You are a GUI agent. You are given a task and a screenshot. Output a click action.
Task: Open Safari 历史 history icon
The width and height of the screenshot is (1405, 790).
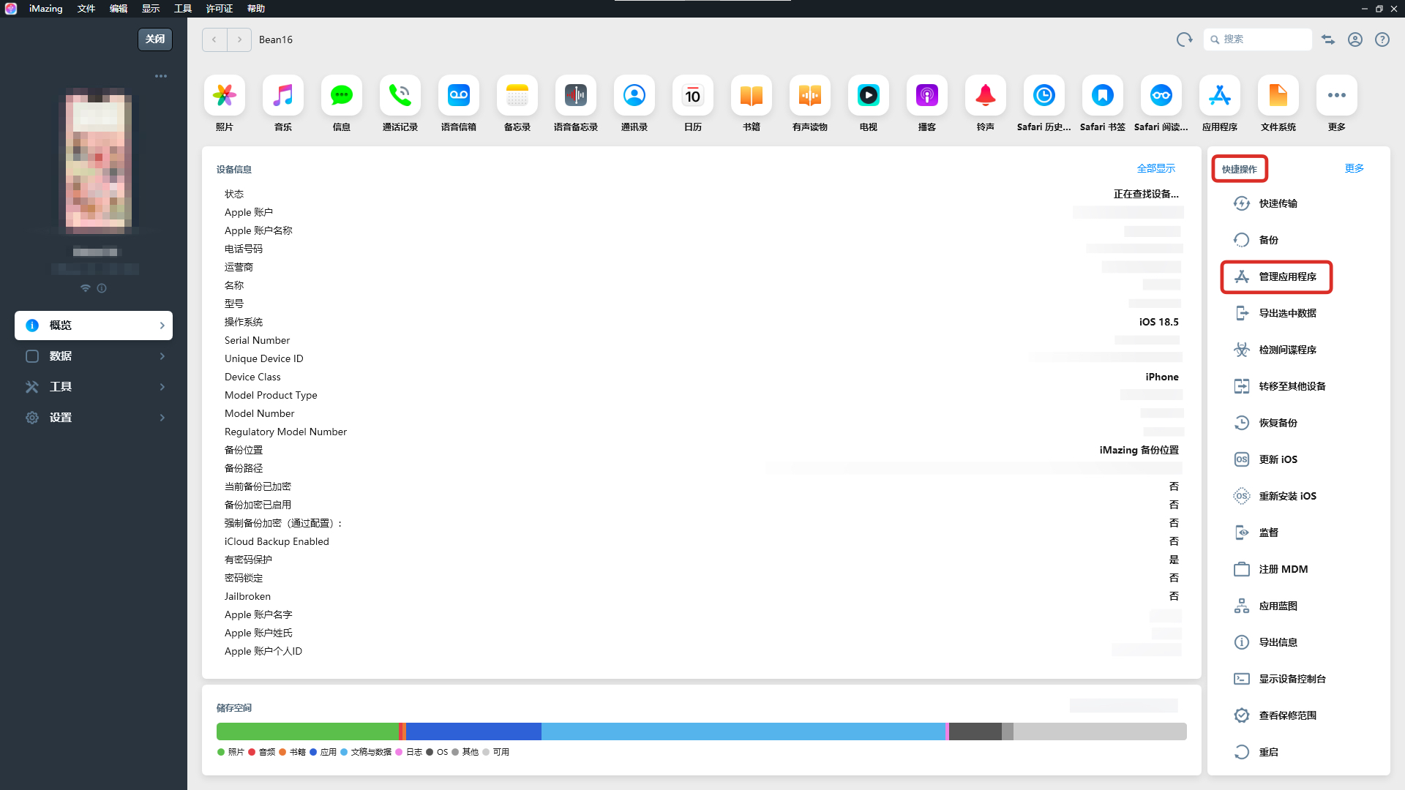pos(1044,95)
